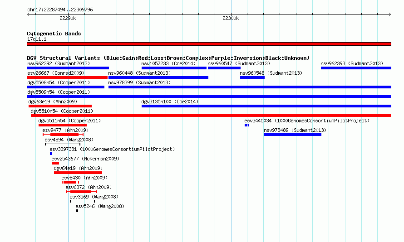This screenshot has width=404, height=242.
Task: Click the red esv2543677 loss bar
Action: click(55, 163)
